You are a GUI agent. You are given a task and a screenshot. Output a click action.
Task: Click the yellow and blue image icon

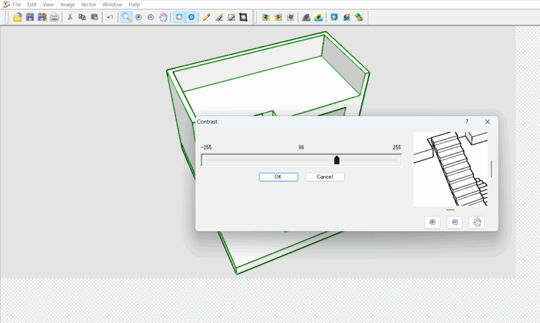319,17
